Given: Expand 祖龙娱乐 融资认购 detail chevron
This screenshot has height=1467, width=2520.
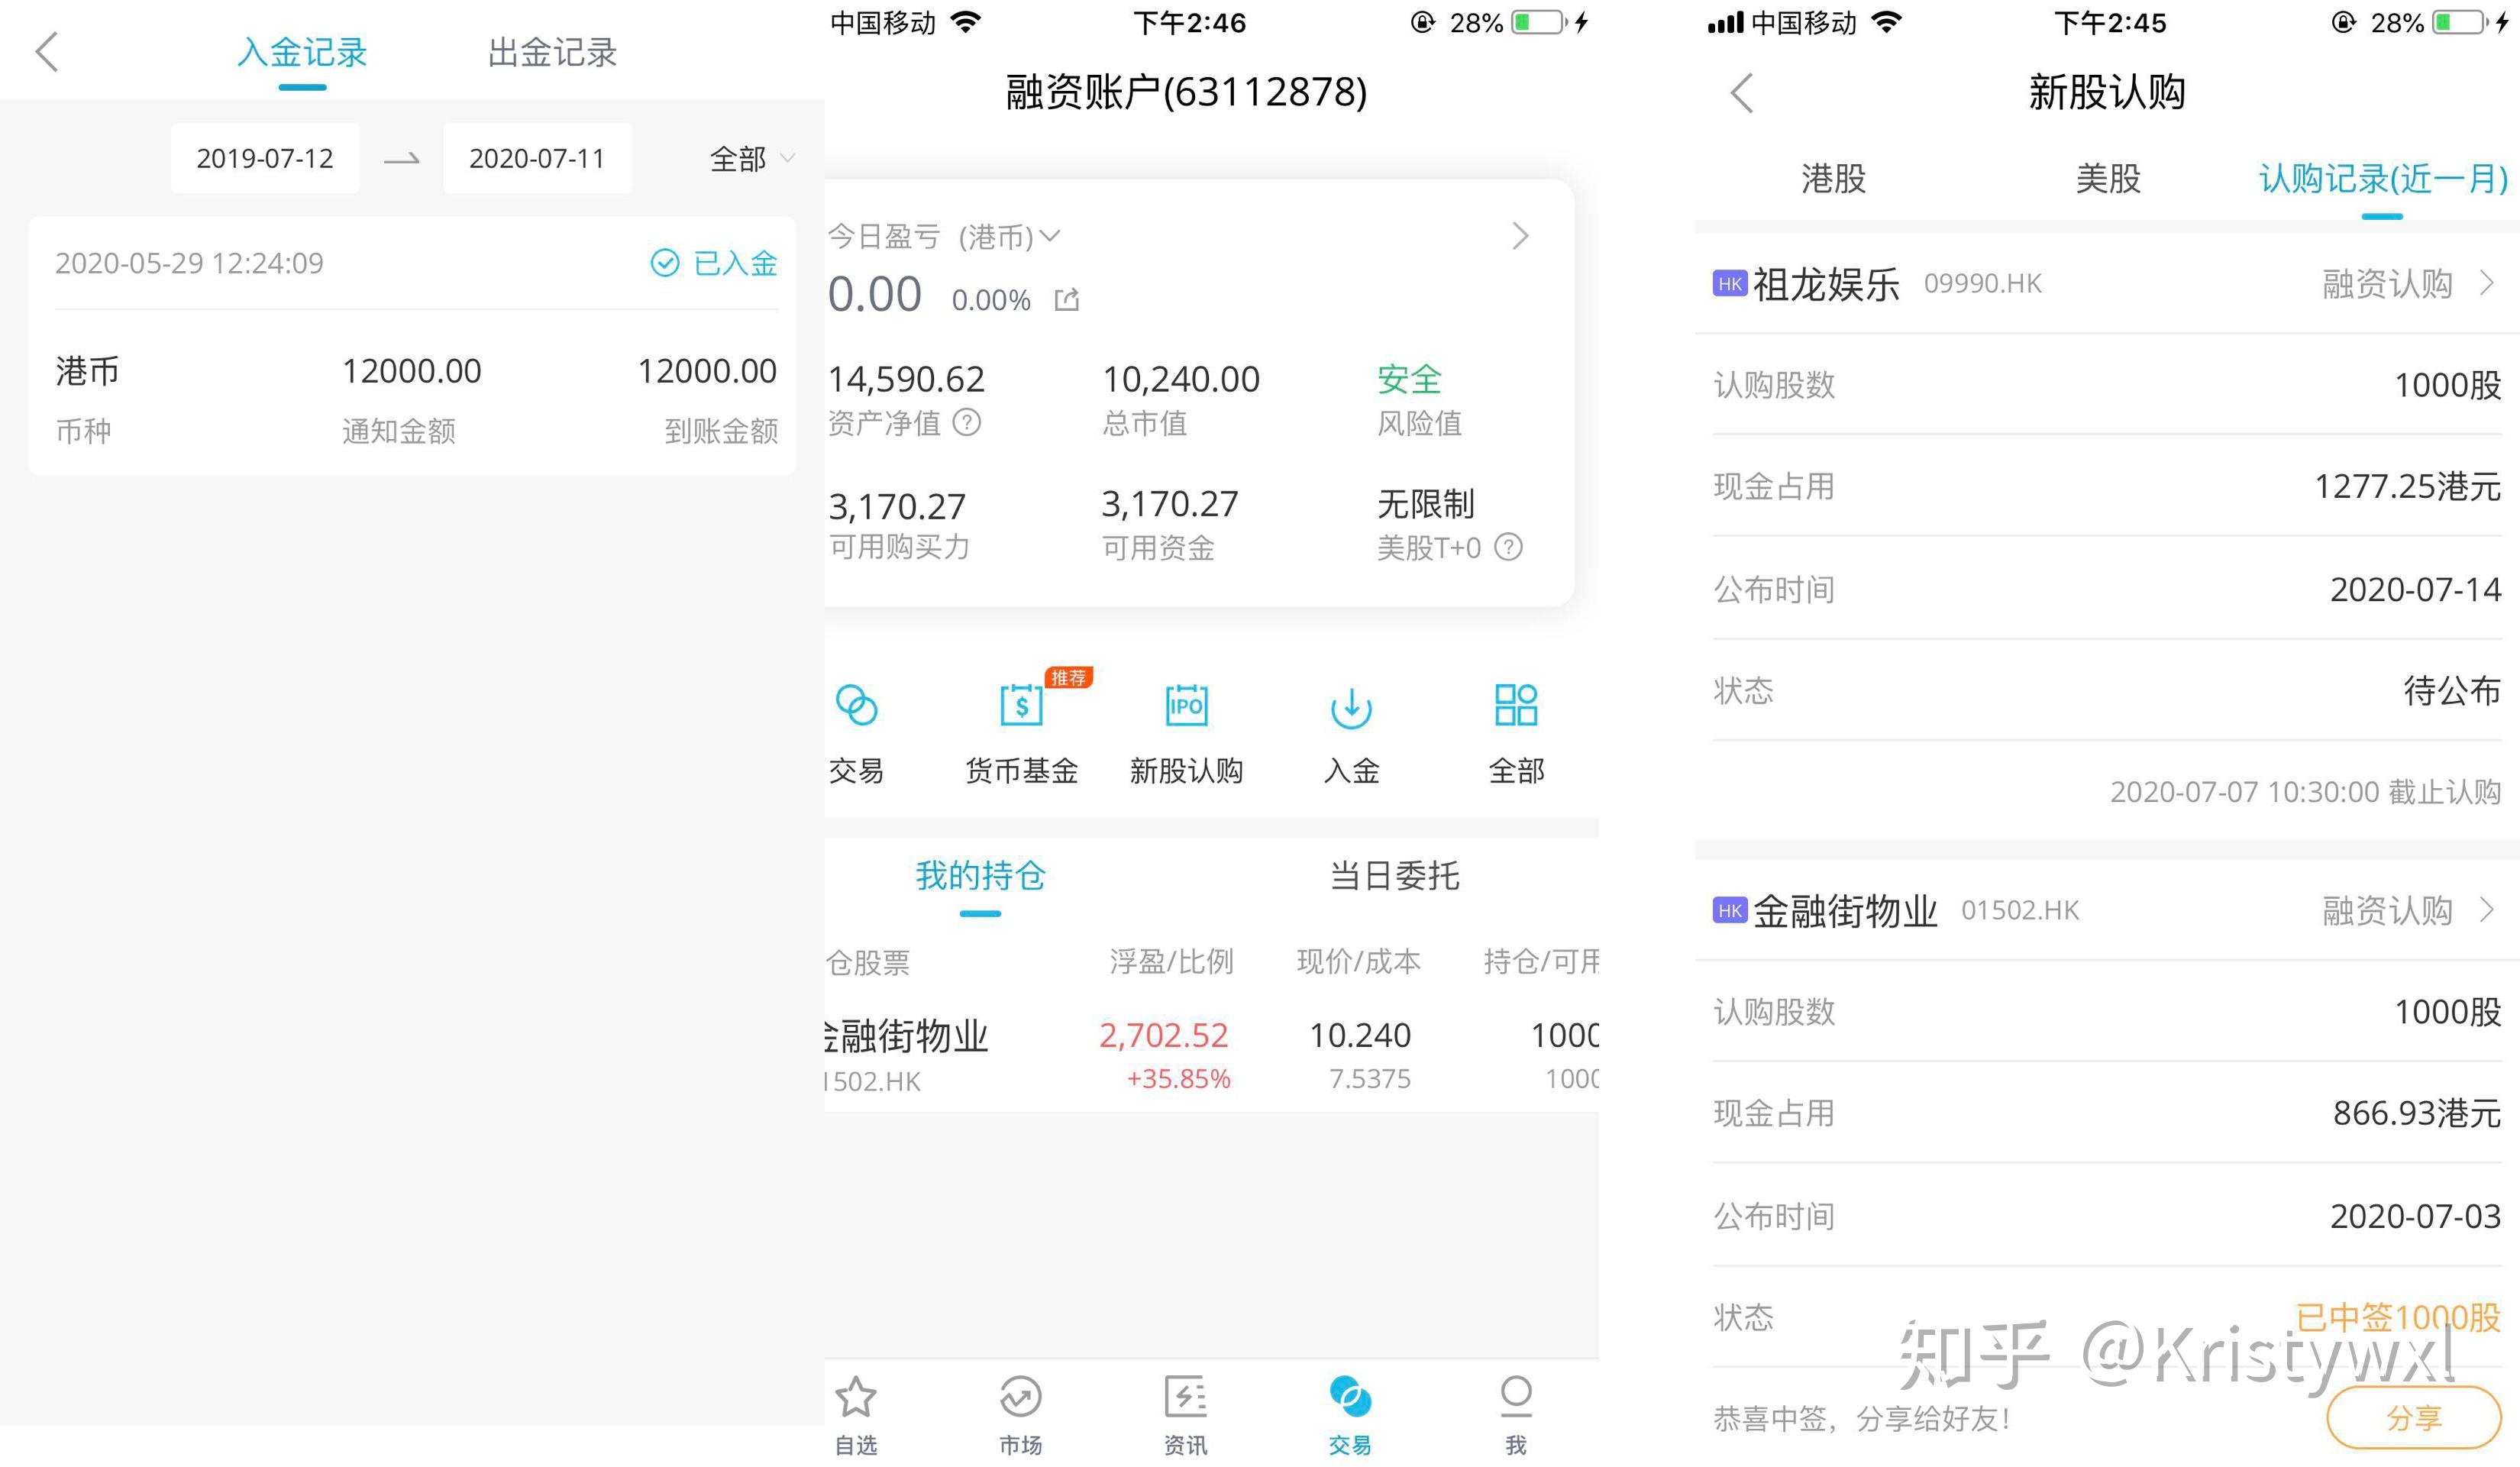Looking at the screenshot, I should (2487, 284).
